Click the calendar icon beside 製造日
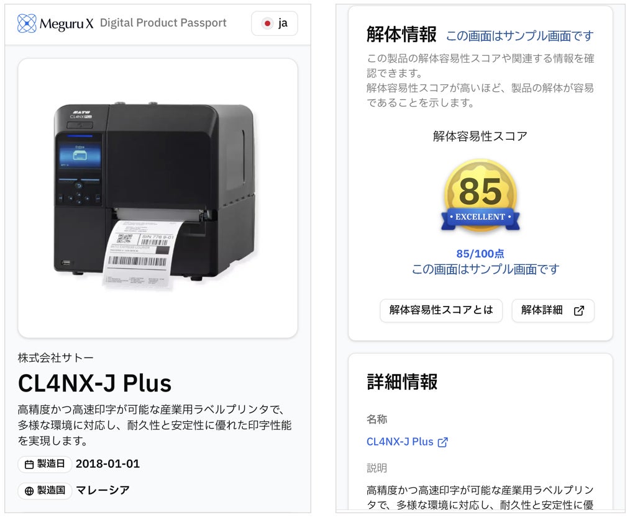 tap(29, 465)
